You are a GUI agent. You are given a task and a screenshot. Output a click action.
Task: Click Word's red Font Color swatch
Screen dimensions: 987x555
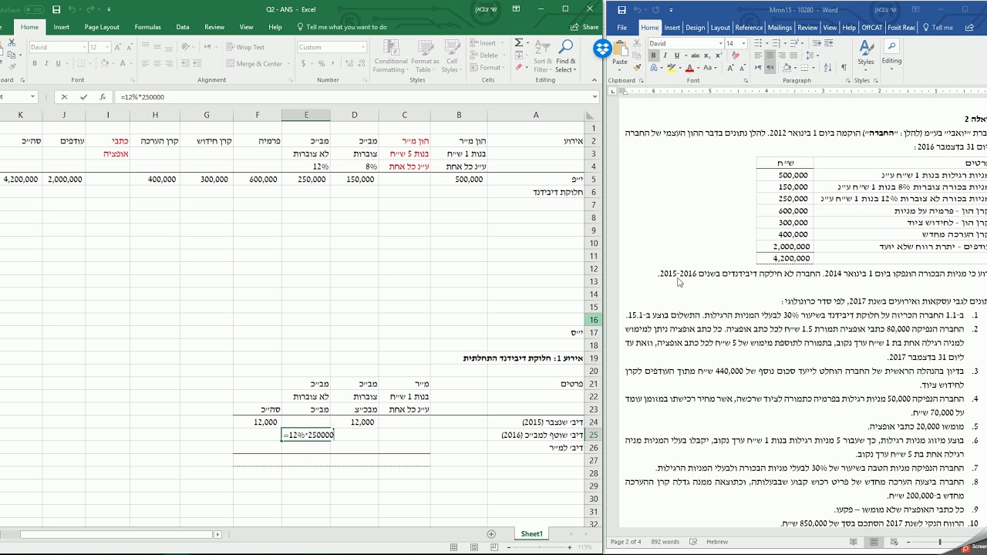tap(691, 68)
